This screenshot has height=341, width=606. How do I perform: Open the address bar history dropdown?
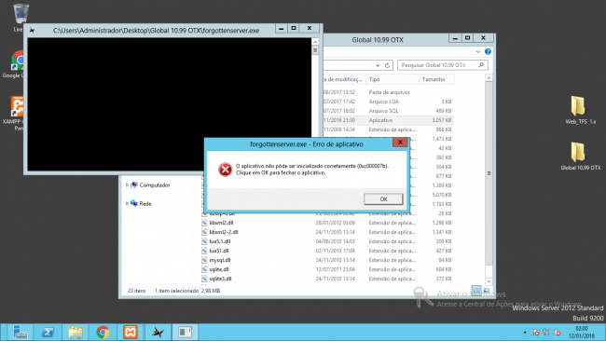pyautogui.click(x=378, y=65)
